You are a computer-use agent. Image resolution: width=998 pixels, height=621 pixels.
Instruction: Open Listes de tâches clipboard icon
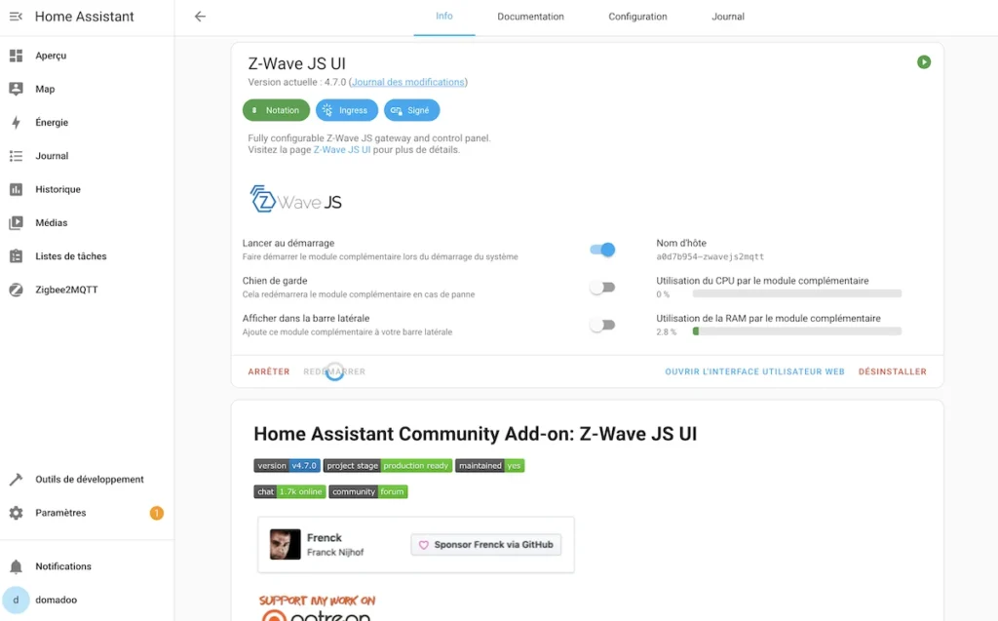[16, 256]
